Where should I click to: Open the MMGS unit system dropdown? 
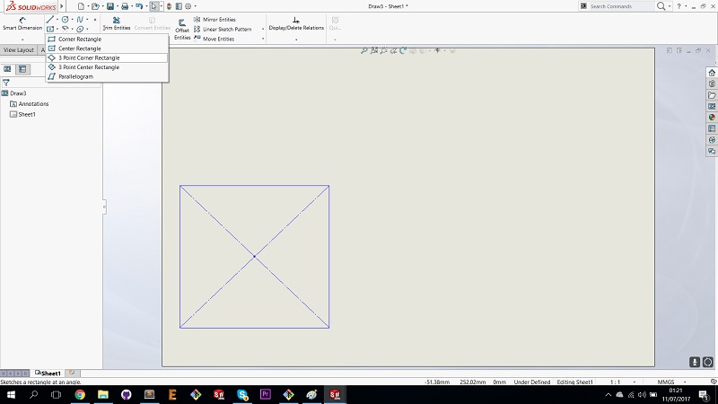pyautogui.click(x=685, y=382)
